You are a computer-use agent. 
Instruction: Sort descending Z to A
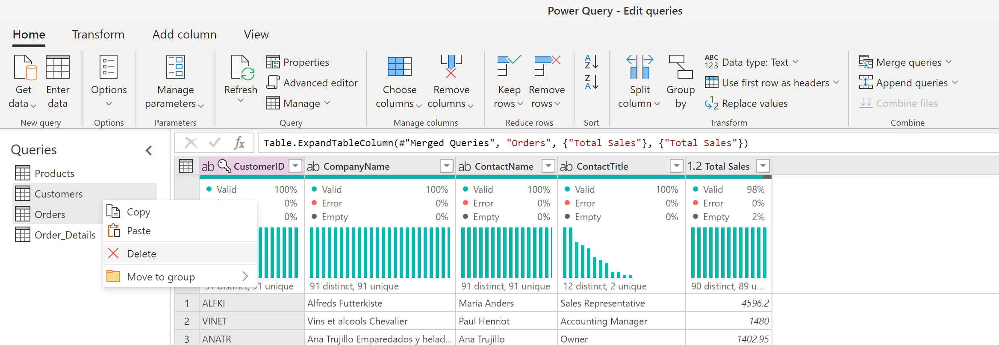(x=591, y=82)
